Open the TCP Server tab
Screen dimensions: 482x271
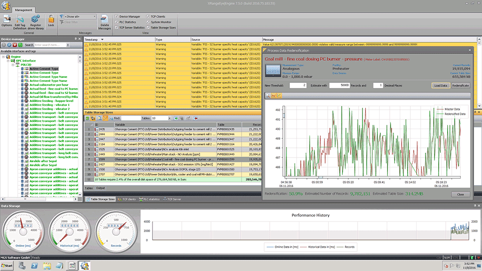coord(172,199)
